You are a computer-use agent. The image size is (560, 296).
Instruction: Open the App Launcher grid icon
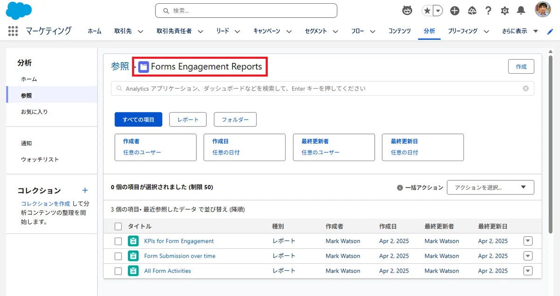point(13,31)
